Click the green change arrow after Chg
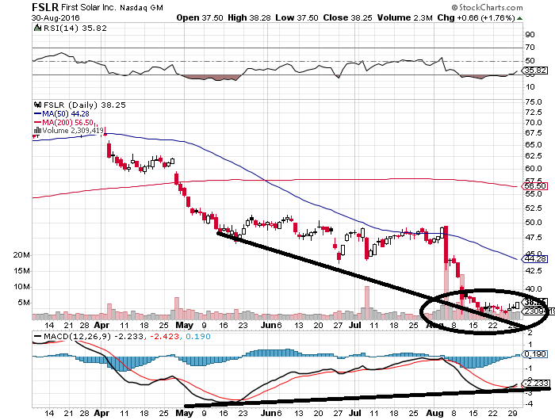The width and height of the screenshot is (555, 420). [x=519, y=18]
